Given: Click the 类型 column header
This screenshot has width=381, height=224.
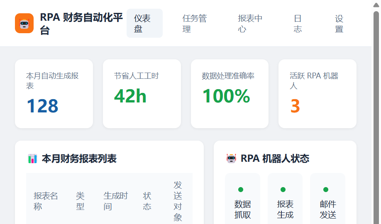Looking at the screenshot, I should (80, 201).
